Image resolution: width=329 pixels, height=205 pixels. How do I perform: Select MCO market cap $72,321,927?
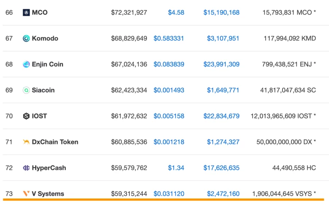(x=129, y=12)
